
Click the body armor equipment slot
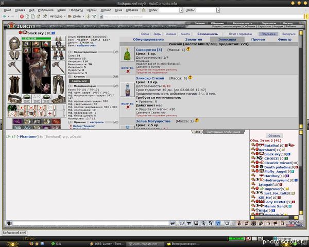point(14,84)
